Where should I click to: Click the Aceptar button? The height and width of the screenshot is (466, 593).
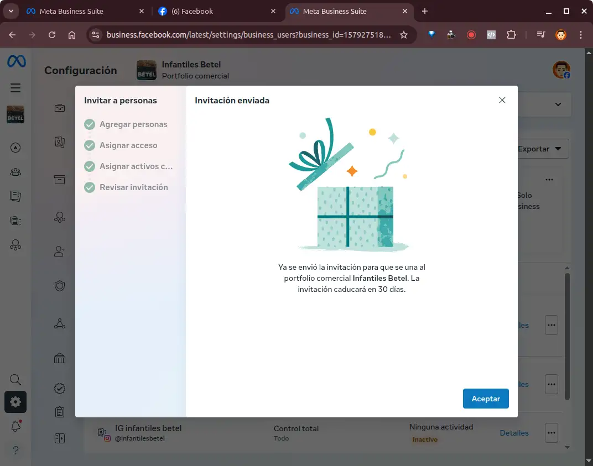coord(485,399)
